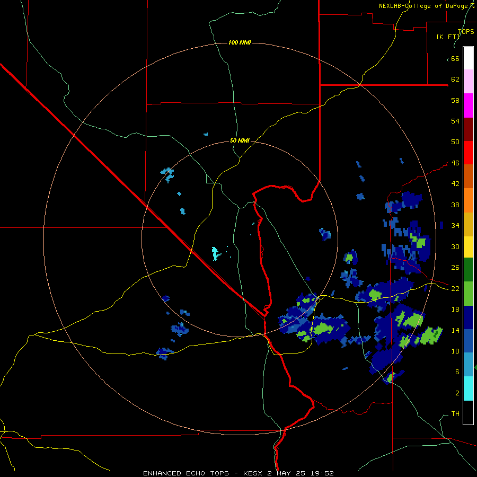Image resolution: width=477 pixels, height=477 pixels.
Task: Click the white swatch atop the legend
Action: click(x=468, y=58)
